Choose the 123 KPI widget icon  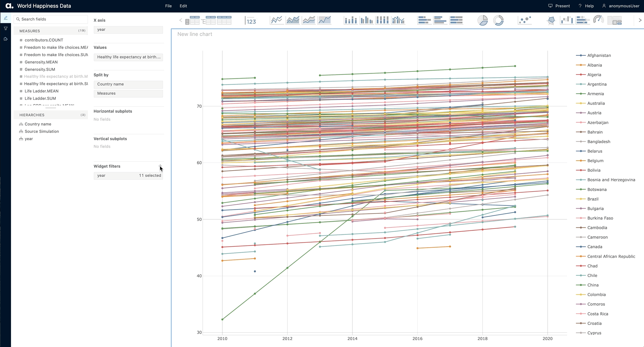(x=251, y=21)
